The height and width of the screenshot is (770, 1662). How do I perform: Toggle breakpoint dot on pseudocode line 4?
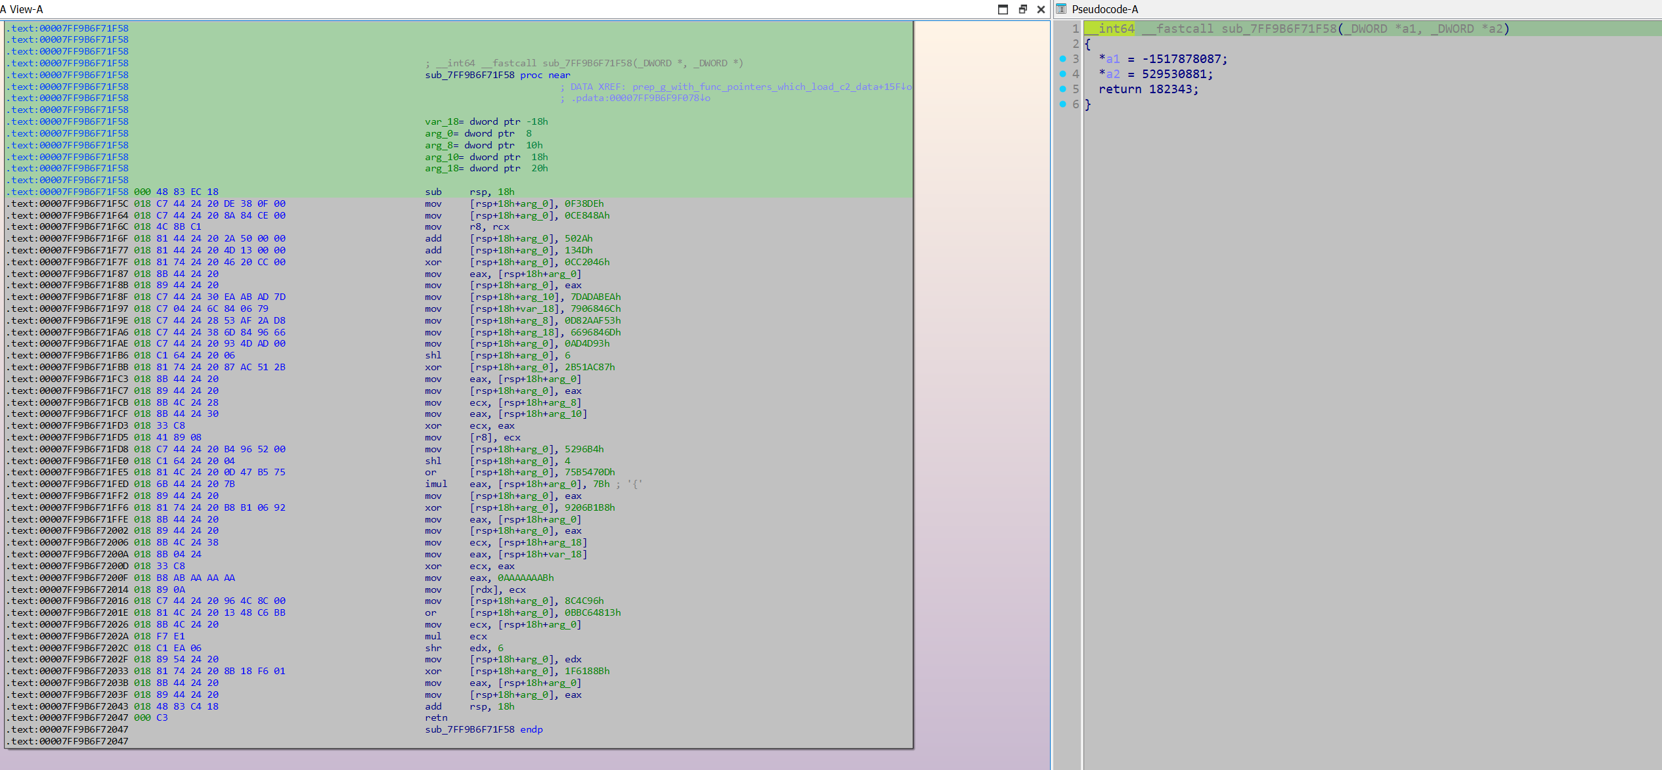tap(1062, 74)
